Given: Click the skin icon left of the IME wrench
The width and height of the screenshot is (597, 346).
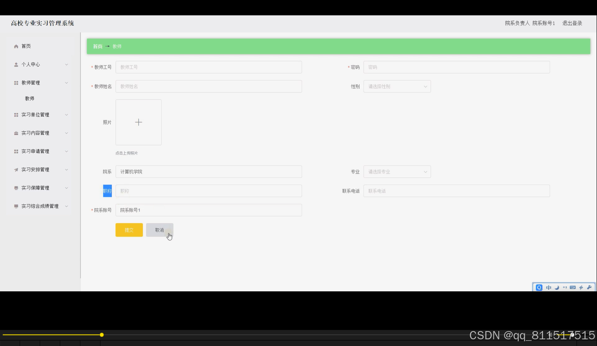Looking at the screenshot, I should tap(581, 287).
